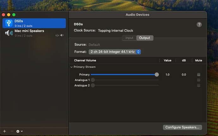The width and height of the screenshot is (218, 136).
Task: Click the alert sound output indicator icon
Action: point(57,36)
